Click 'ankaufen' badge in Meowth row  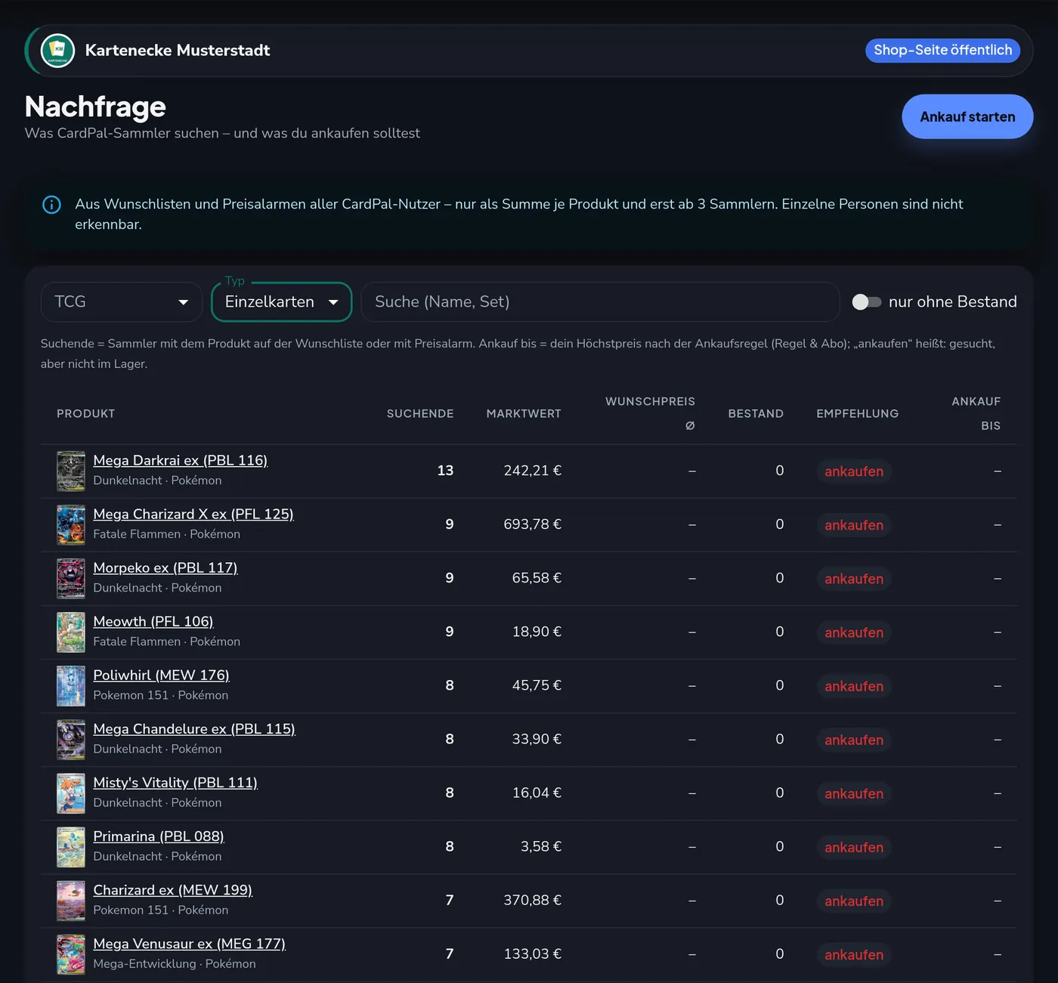click(854, 632)
